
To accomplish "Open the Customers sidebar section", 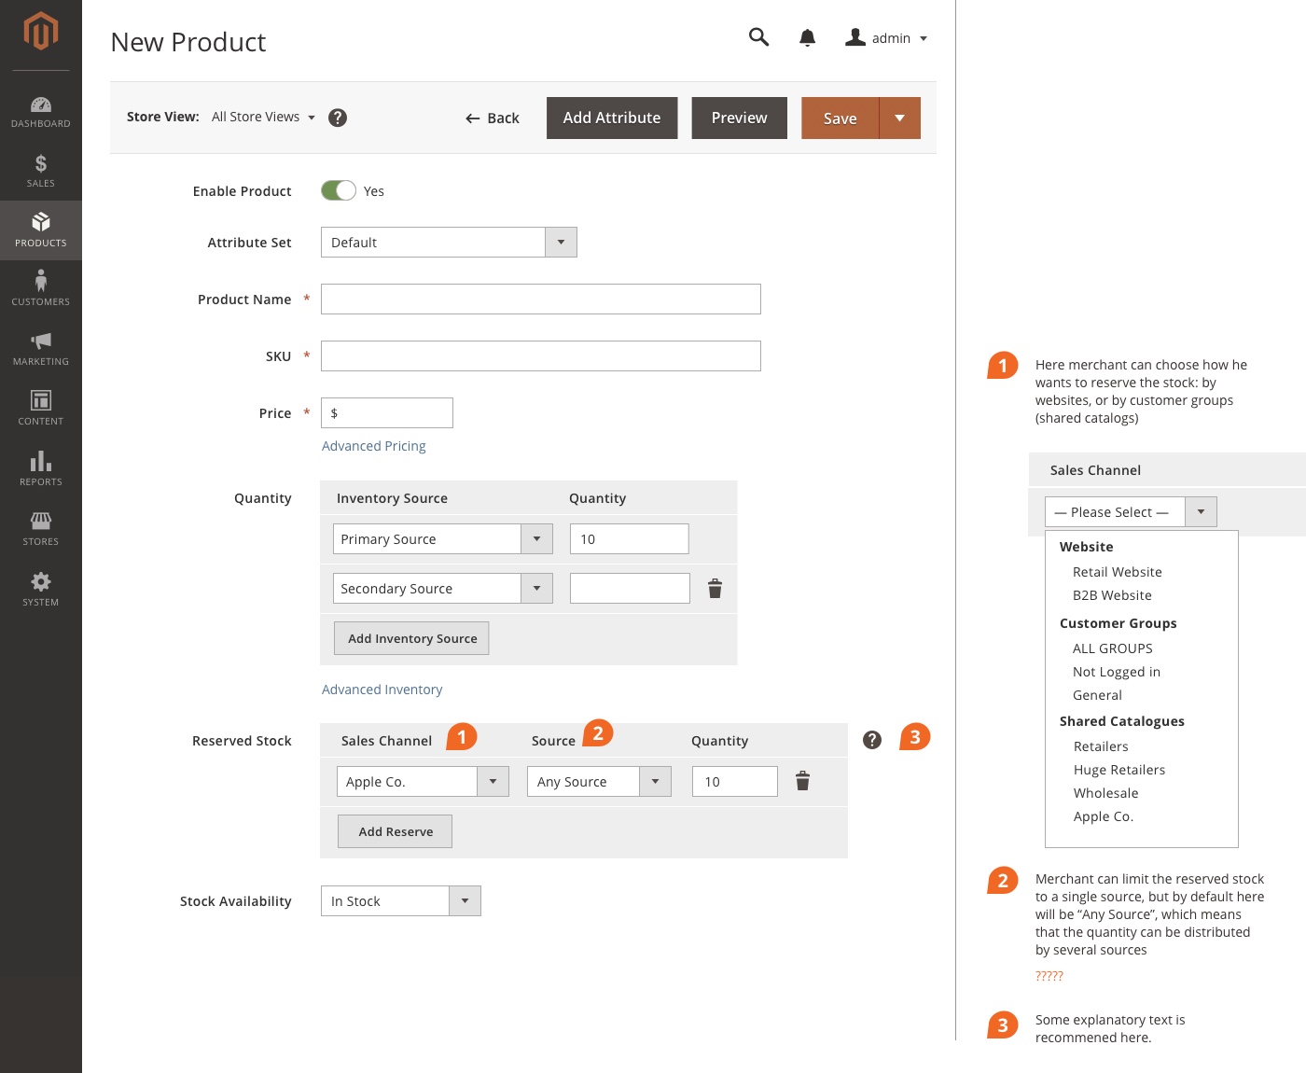I will coord(41,289).
